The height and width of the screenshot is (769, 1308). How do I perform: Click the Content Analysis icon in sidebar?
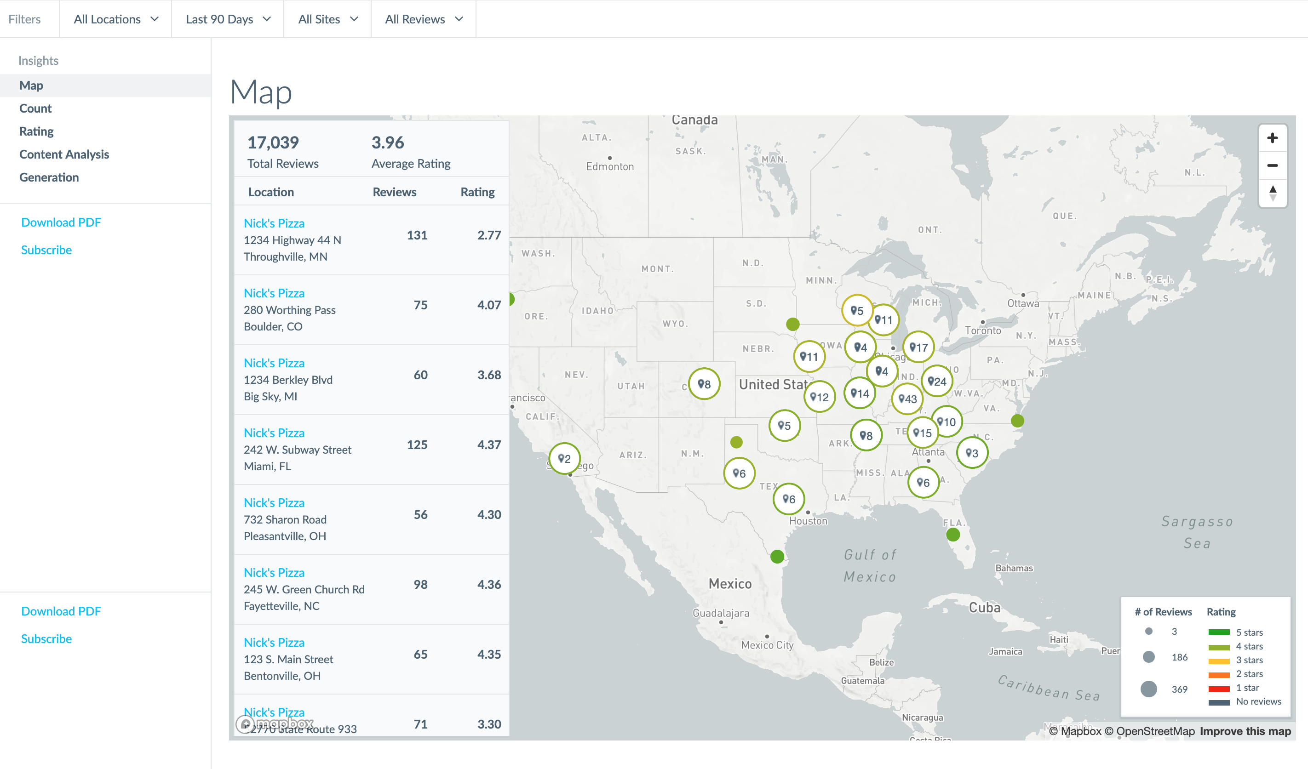pyautogui.click(x=63, y=154)
